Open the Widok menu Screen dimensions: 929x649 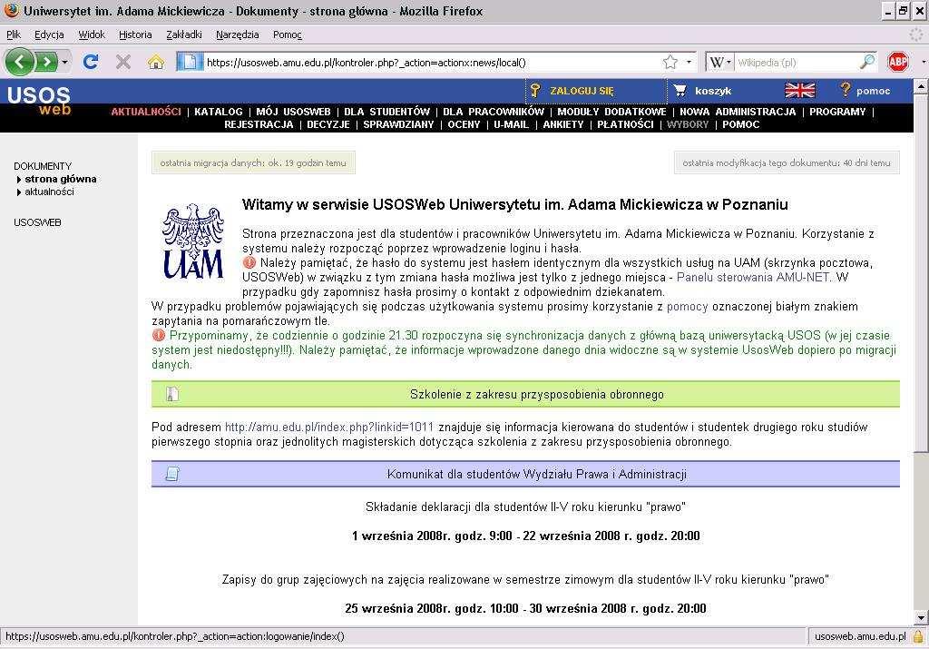92,34
